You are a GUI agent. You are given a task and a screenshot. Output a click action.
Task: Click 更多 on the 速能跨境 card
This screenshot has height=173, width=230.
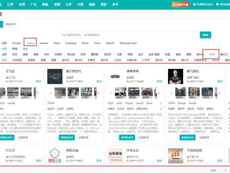160,81
